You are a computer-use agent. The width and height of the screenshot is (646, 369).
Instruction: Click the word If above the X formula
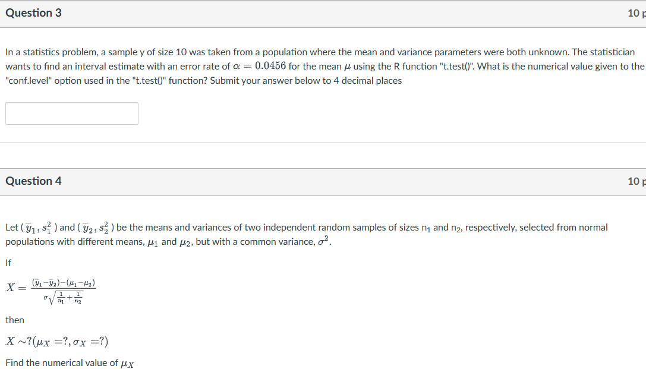[x=8, y=263]
